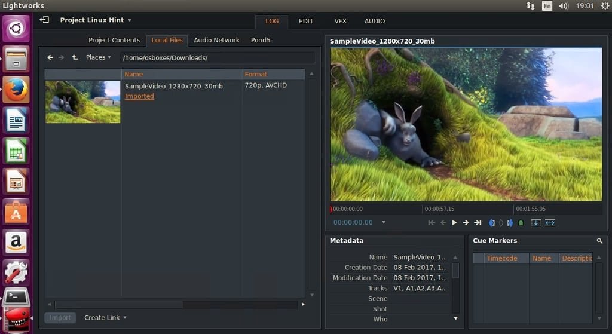This screenshot has width=612, height=334.
Task: Go back in the file browser
Action: pos(50,57)
